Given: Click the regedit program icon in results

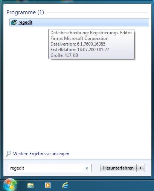Looking at the screenshot, I should [14, 22].
